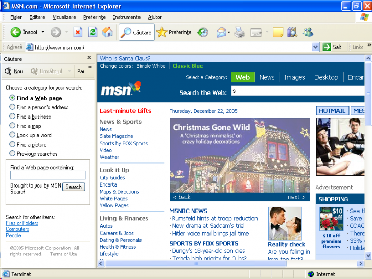Click the Find a Web page containing field
Viewport: 372px width, 279px height.
pyautogui.click(x=48, y=175)
